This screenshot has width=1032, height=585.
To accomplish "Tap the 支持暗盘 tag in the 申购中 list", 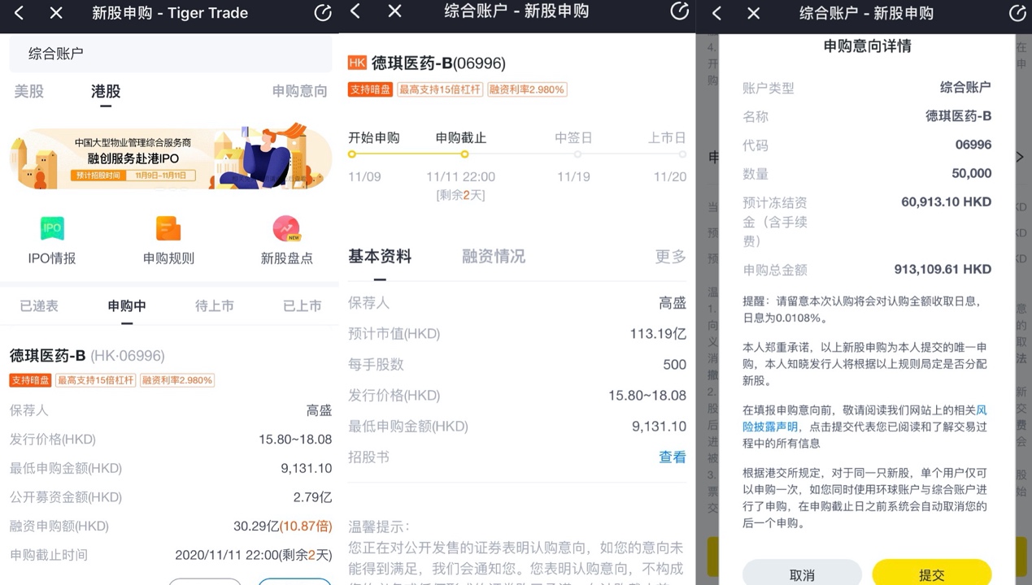I will coord(31,380).
